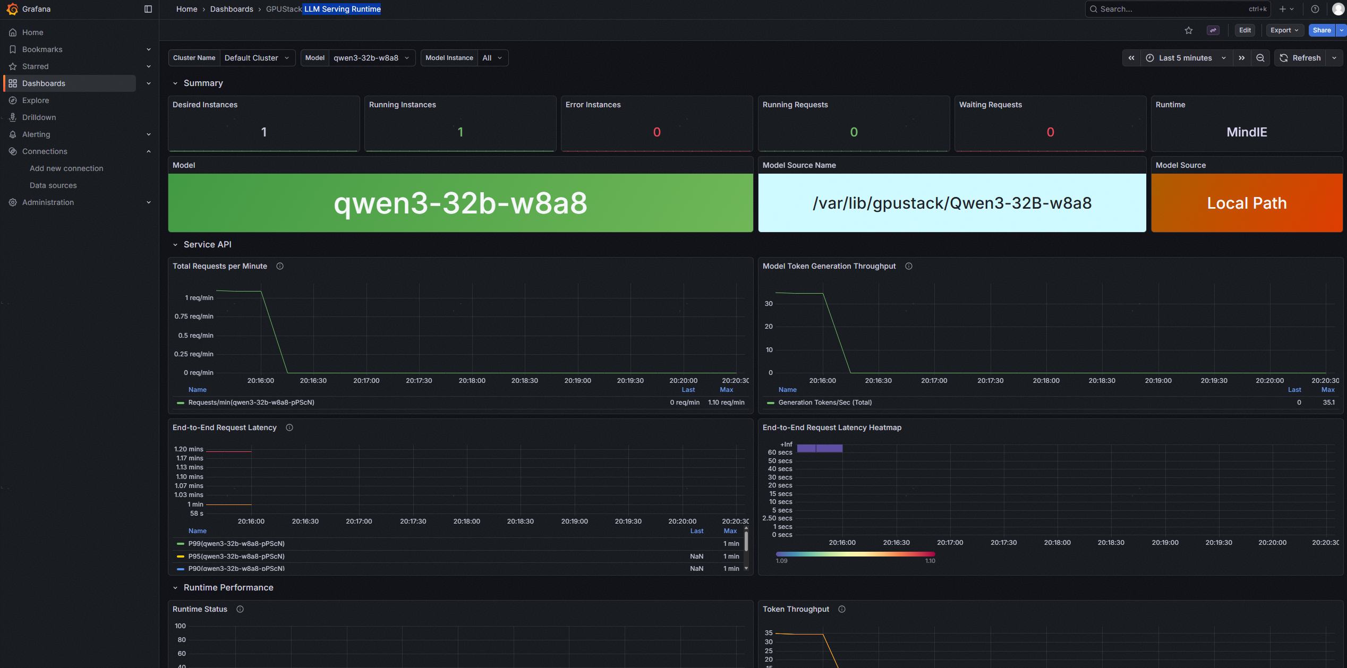1347x668 pixels.
Task: Click the zoom out time range icon
Action: pos(1260,58)
